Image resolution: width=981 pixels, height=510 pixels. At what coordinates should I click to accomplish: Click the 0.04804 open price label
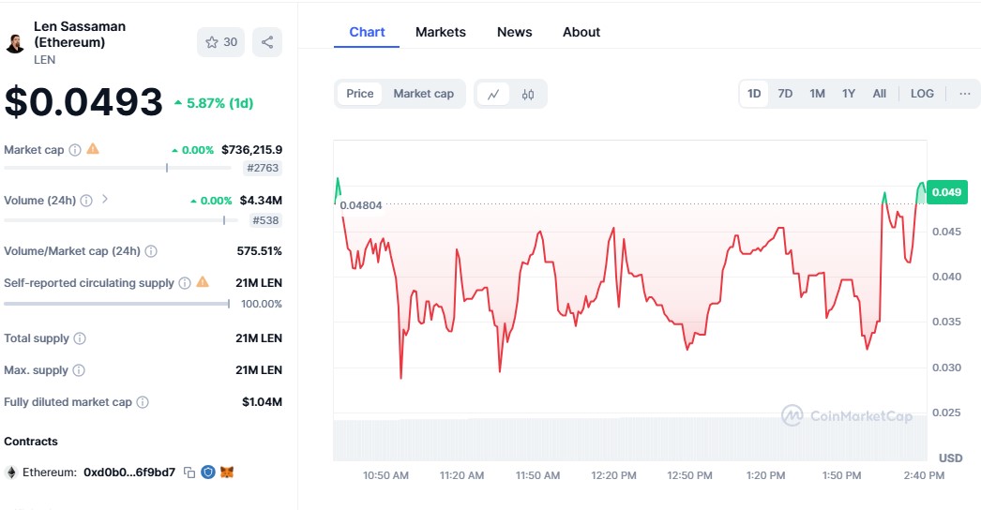361,205
